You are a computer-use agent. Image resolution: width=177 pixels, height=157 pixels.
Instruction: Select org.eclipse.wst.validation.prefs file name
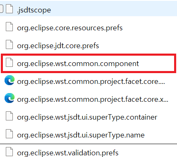(x=68, y=153)
